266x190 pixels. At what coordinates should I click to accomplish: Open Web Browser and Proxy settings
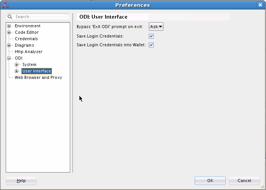pyautogui.click(x=38, y=77)
